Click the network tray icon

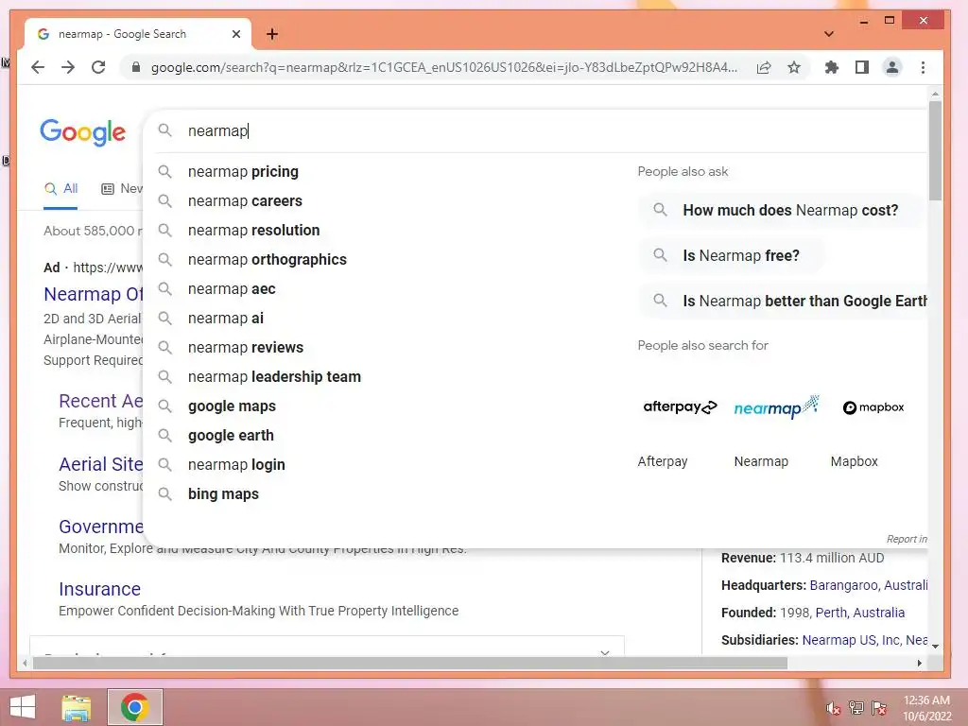pos(856,708)
